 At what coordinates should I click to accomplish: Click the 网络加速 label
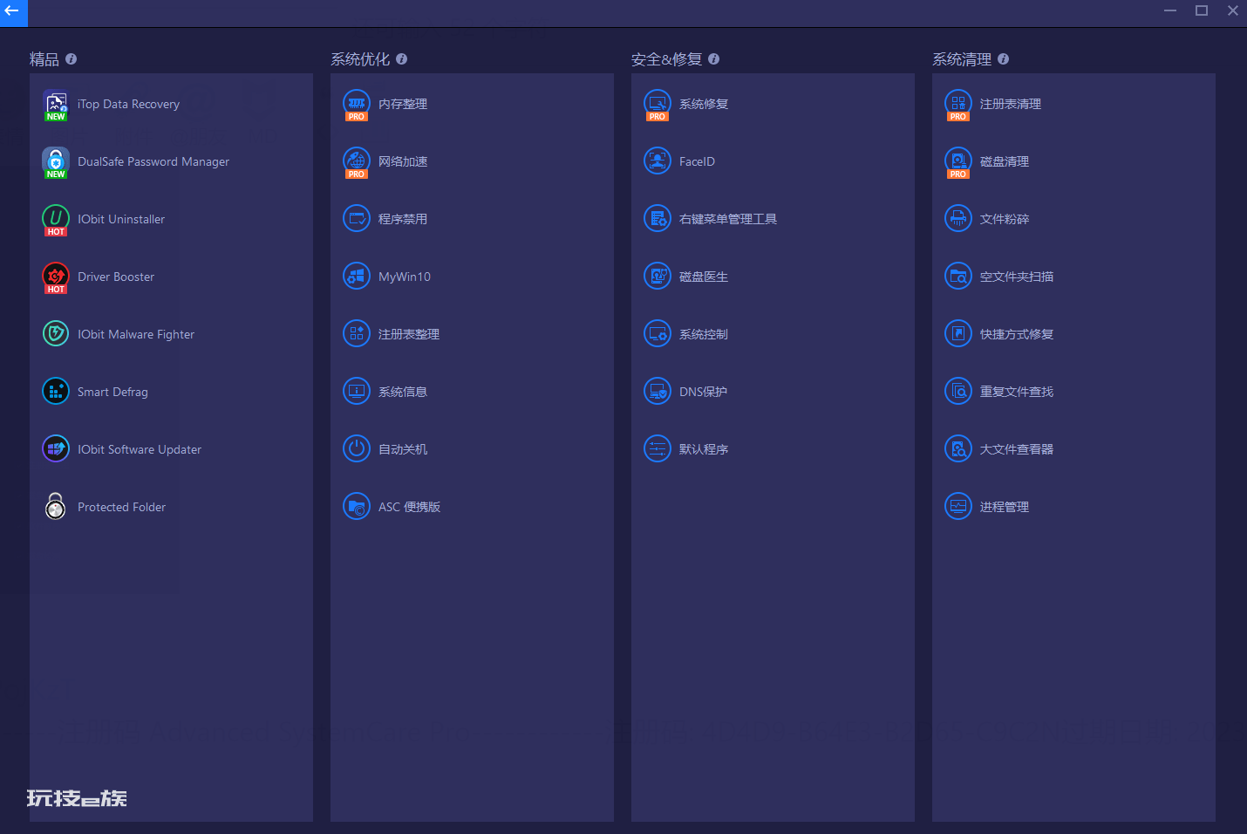click(403, 161)
